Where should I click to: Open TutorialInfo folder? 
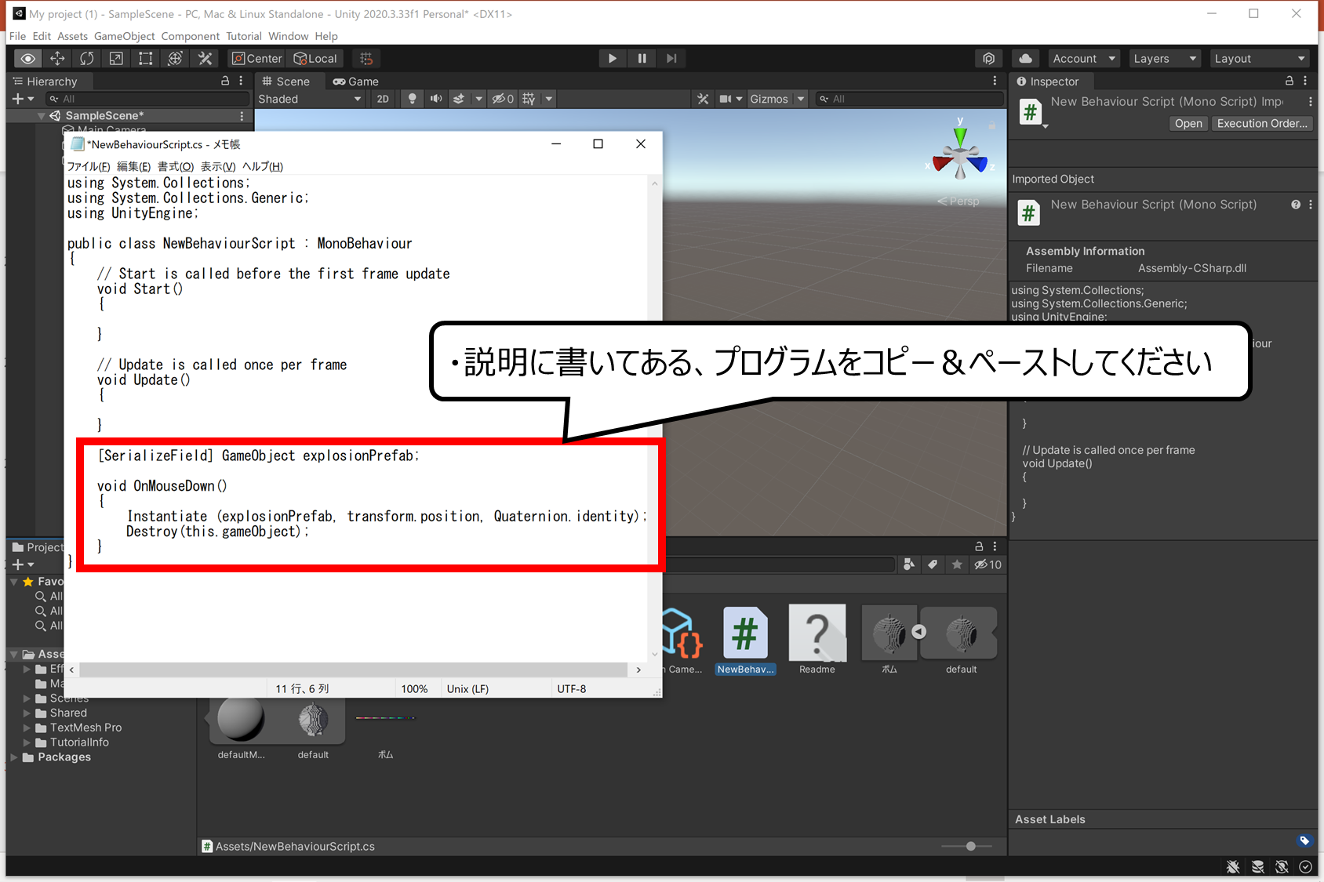coord(79,742)
